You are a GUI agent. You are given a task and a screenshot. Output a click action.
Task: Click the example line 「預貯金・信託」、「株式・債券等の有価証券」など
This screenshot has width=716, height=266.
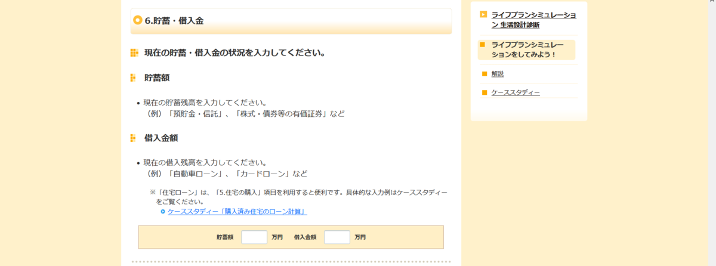pos(245,113)
